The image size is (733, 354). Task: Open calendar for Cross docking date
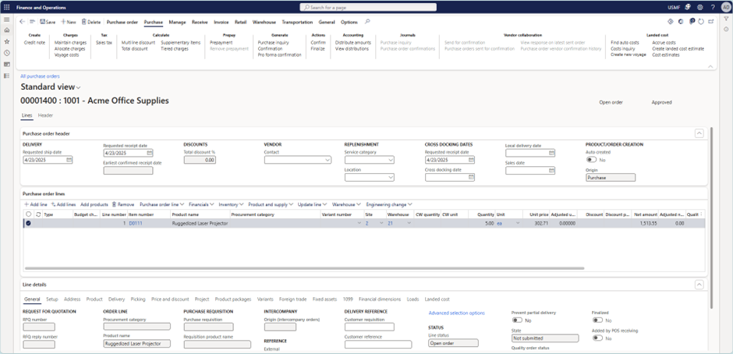471,178
